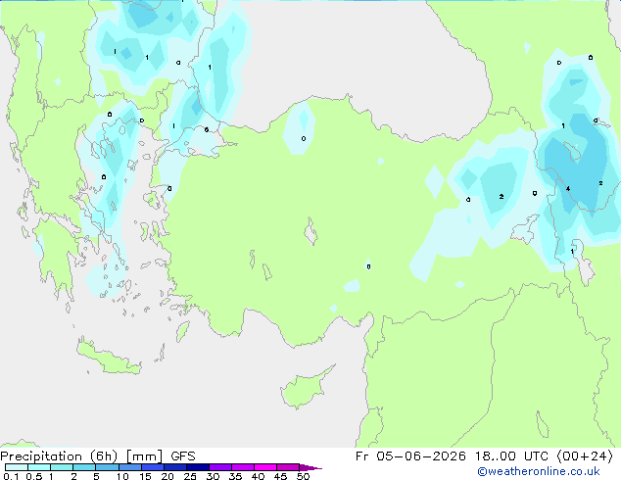
Task: Click the Crete island on the map
Action: 109,358
